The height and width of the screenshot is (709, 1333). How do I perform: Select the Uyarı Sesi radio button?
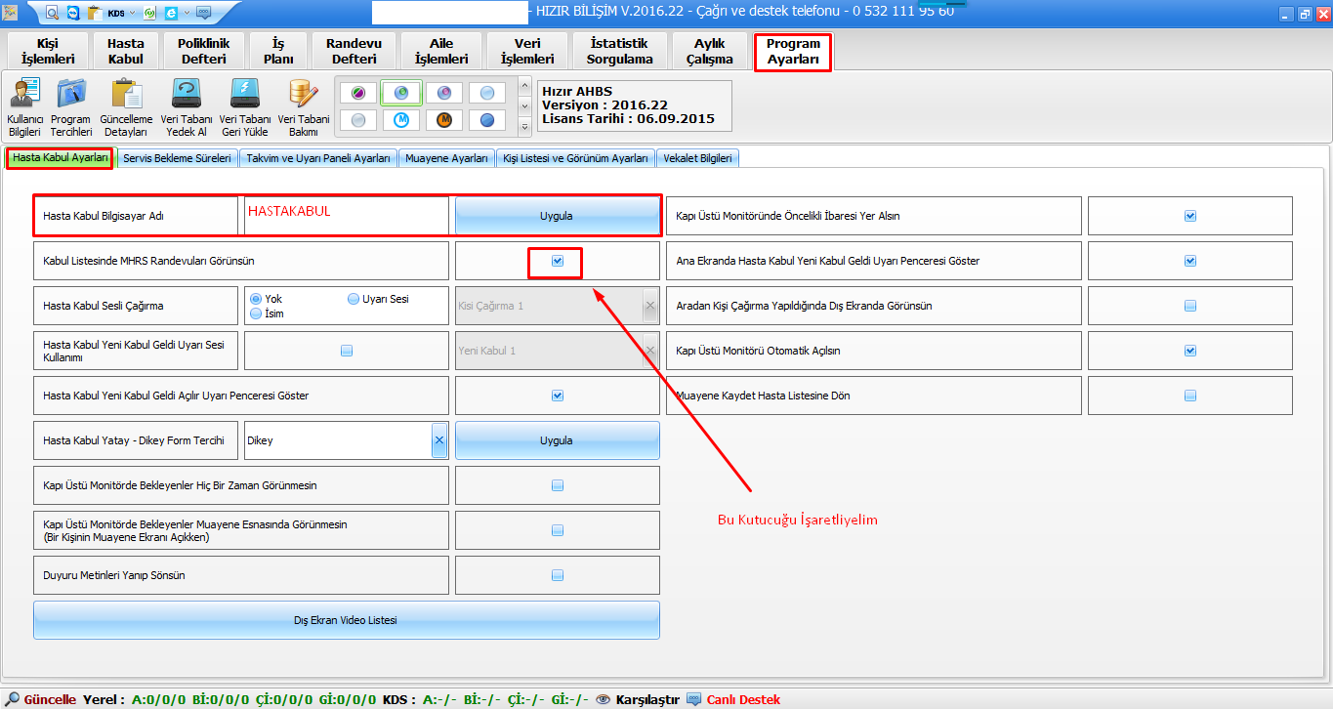pyautogui.click(x=354, y=299)
